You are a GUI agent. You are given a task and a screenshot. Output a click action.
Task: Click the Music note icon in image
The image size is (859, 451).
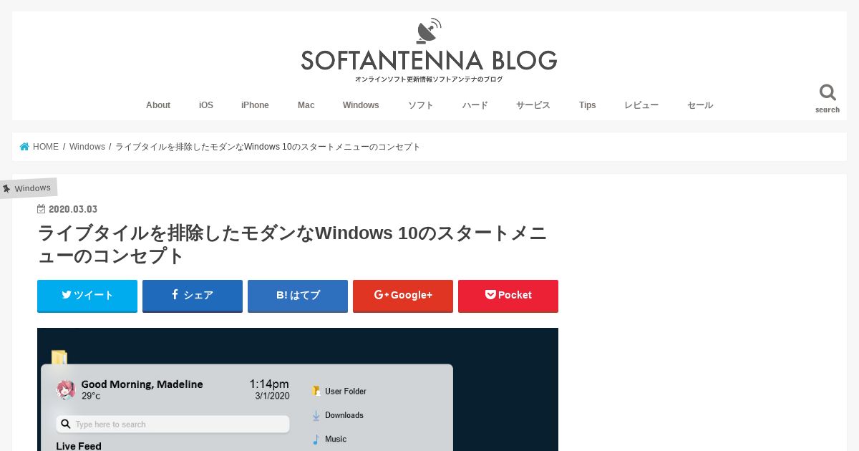(316, 439)
